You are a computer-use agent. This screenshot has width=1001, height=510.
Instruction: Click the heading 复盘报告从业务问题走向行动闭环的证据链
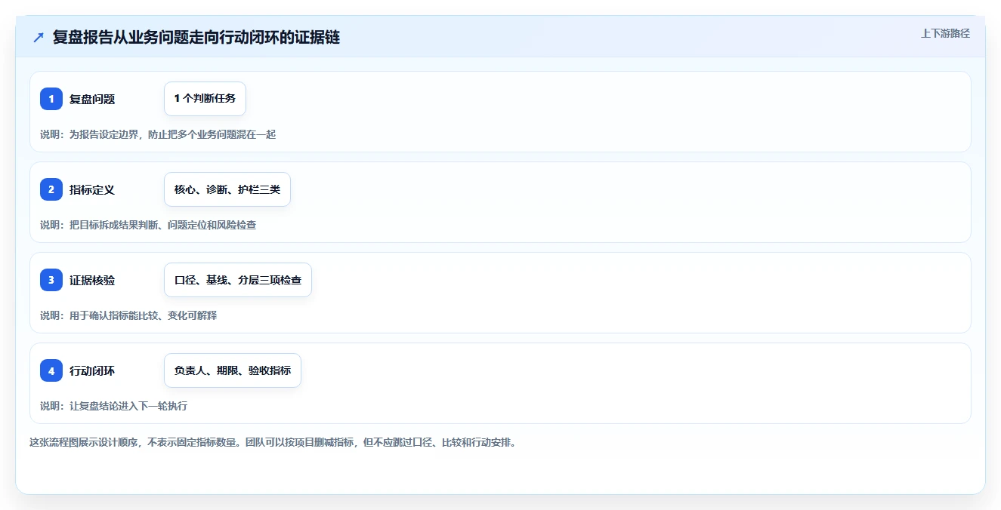(196, 37)
